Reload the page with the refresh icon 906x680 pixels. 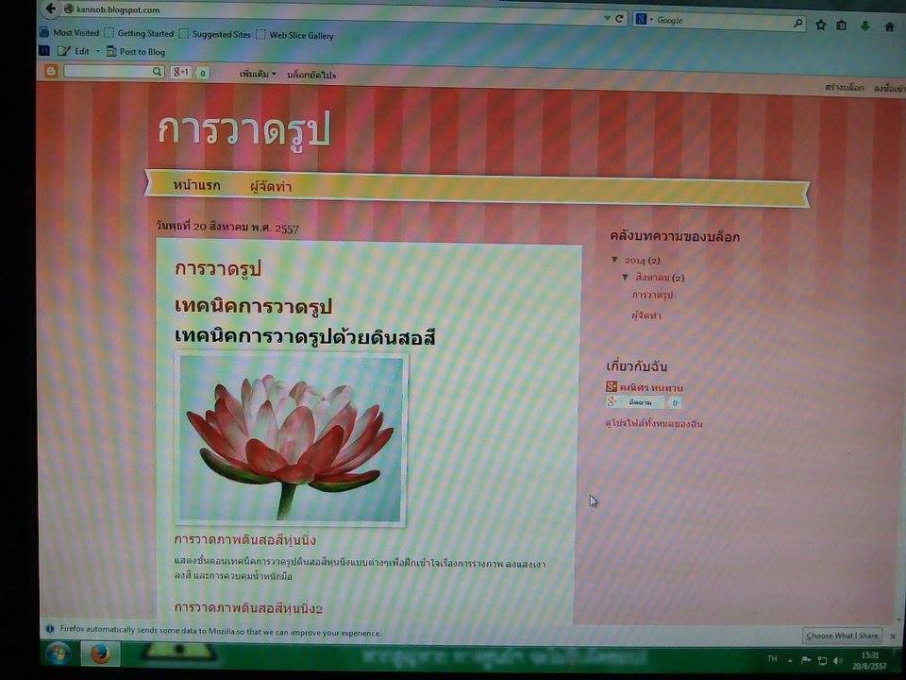pos(620,18)
